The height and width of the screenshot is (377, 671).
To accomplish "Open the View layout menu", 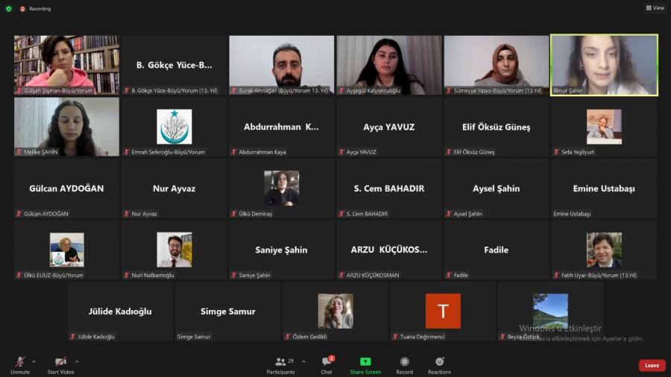I will point(655,8).
